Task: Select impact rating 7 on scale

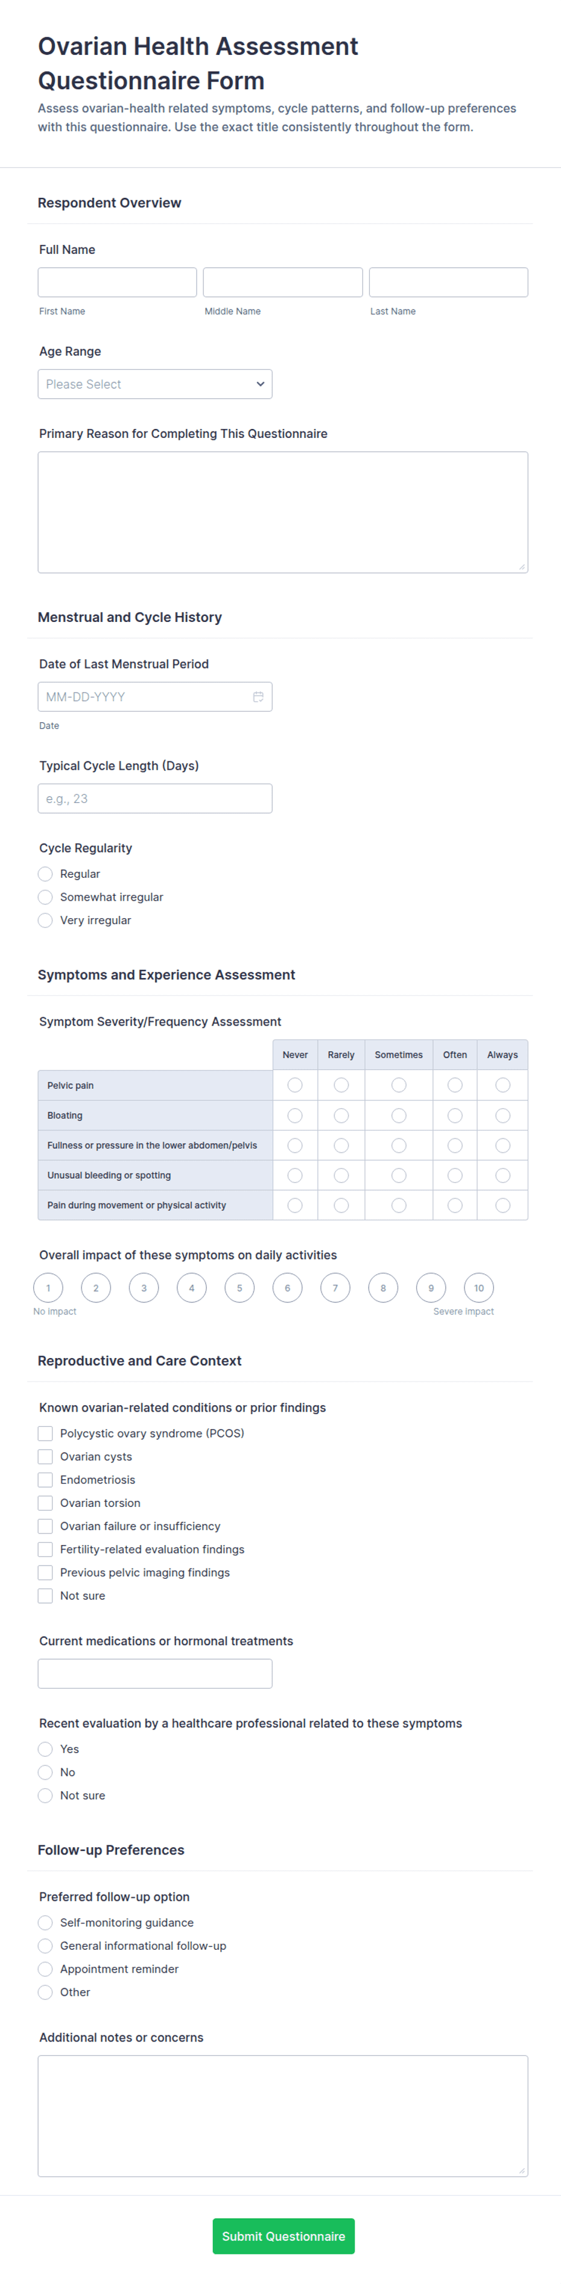Action: tap(335, 1289)
